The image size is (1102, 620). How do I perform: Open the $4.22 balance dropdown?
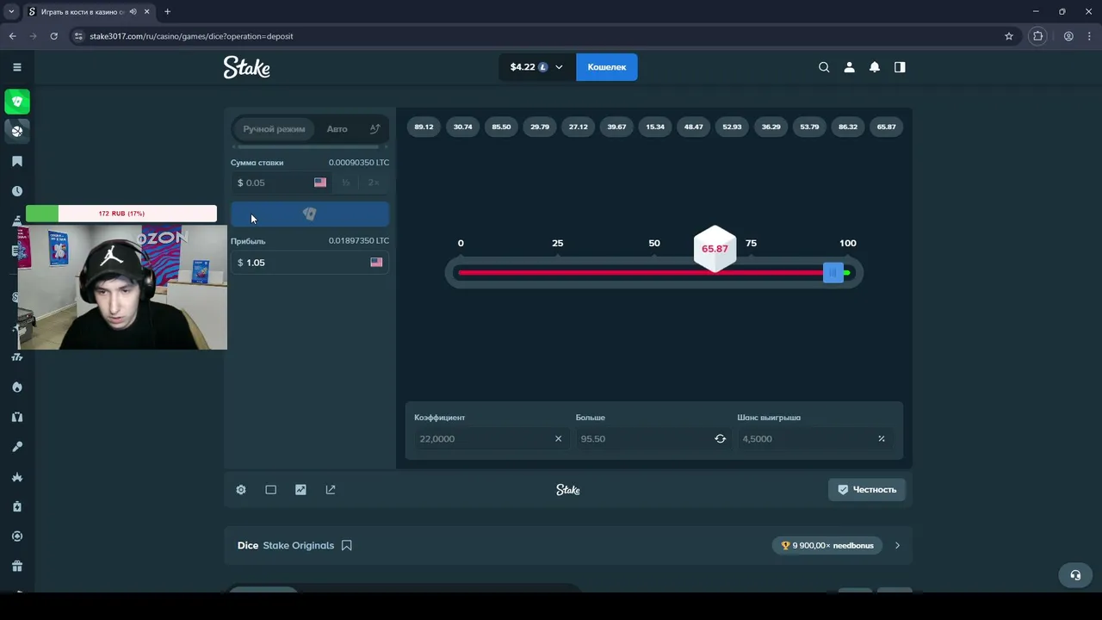(536, 67)
